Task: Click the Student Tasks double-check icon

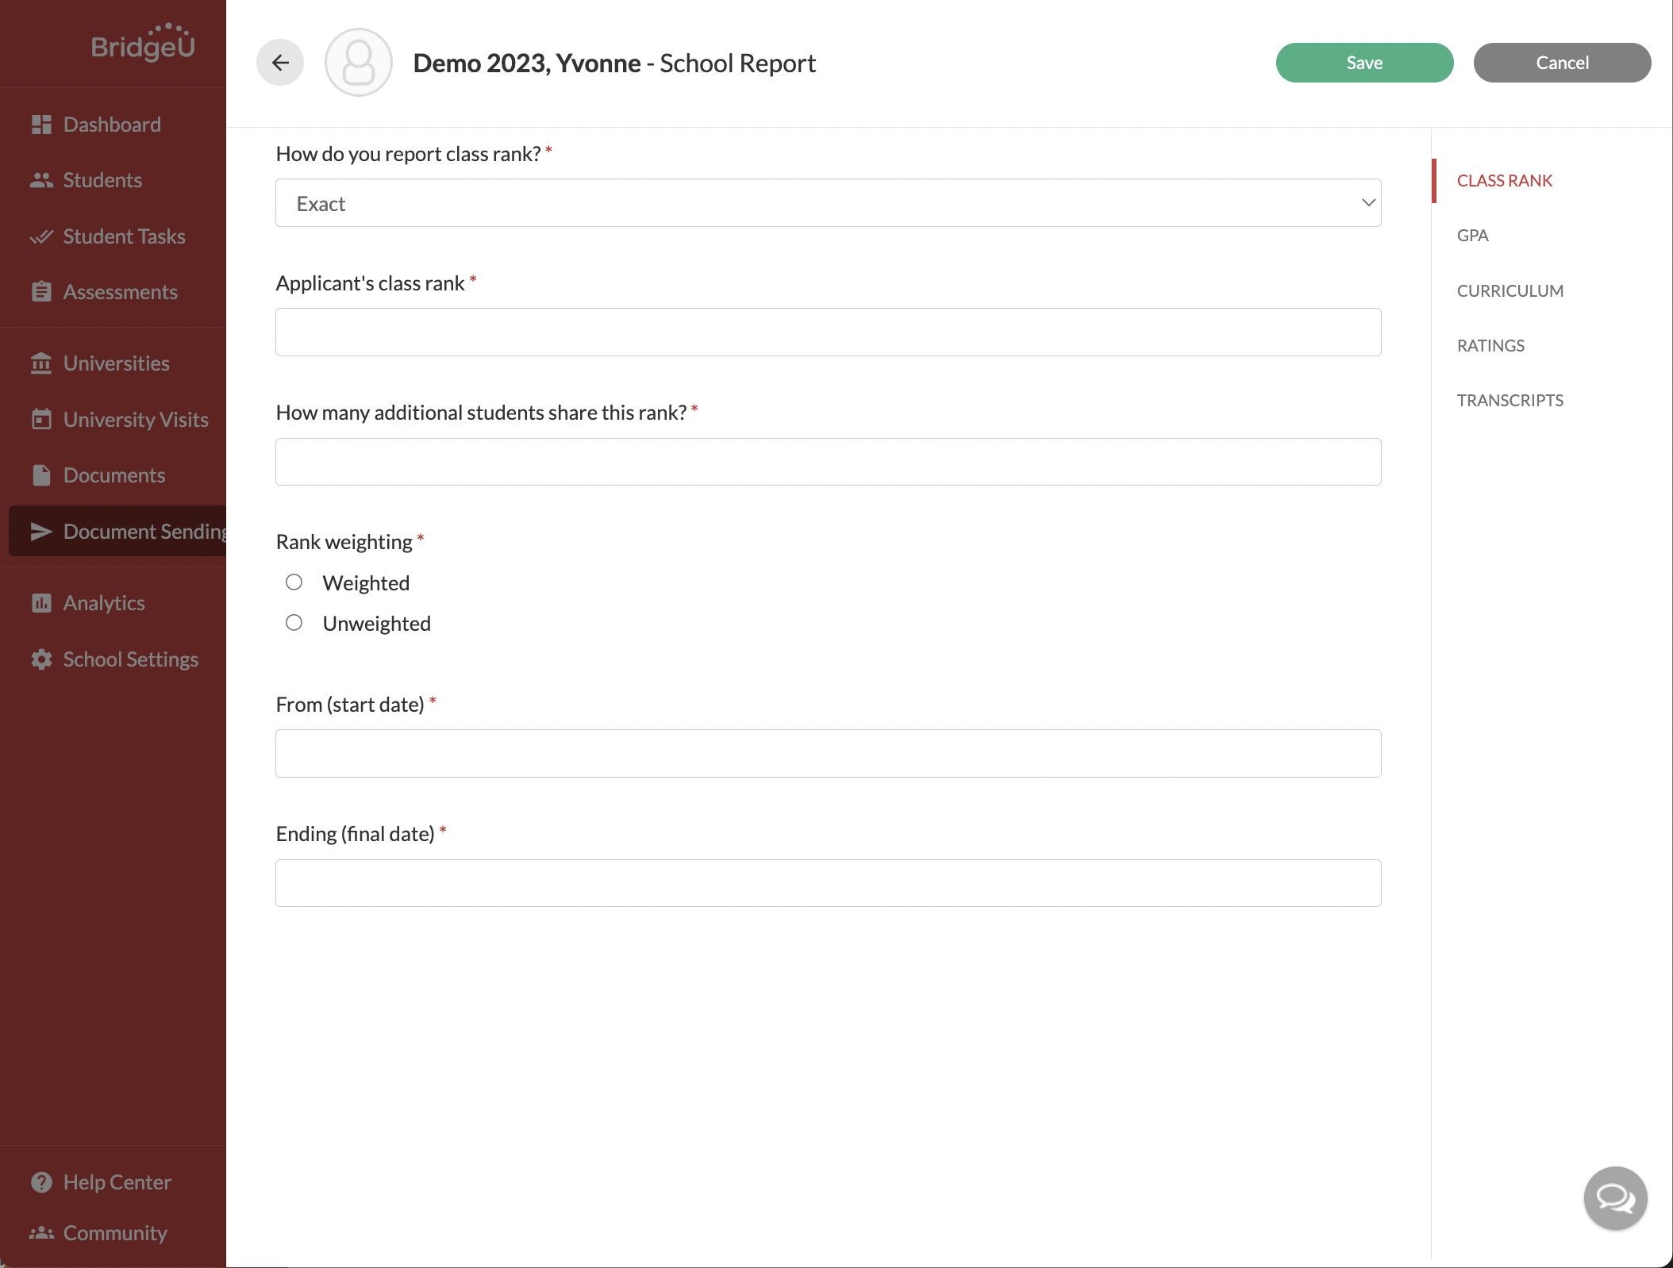Action: tap(41, 236)
